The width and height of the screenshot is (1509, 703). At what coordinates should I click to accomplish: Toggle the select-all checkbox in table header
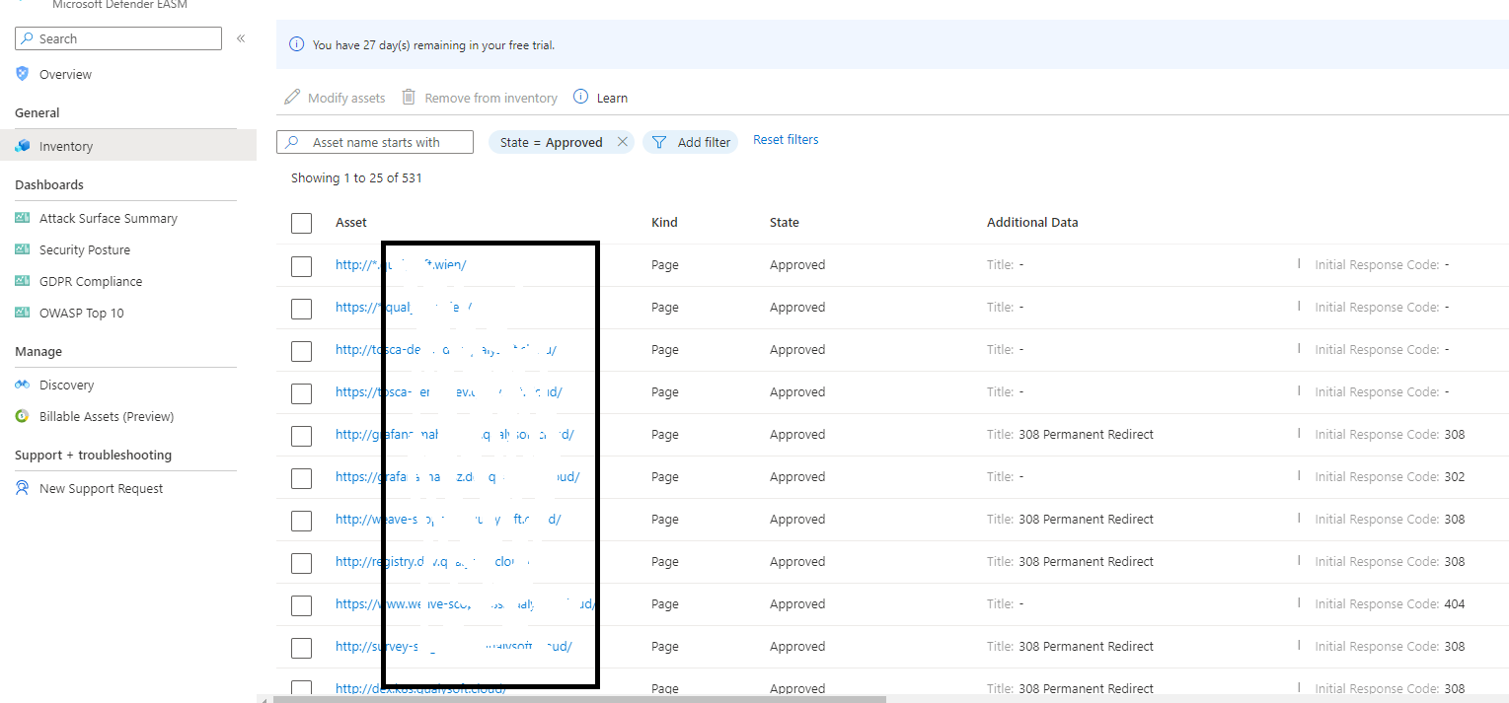click(301, 223)
